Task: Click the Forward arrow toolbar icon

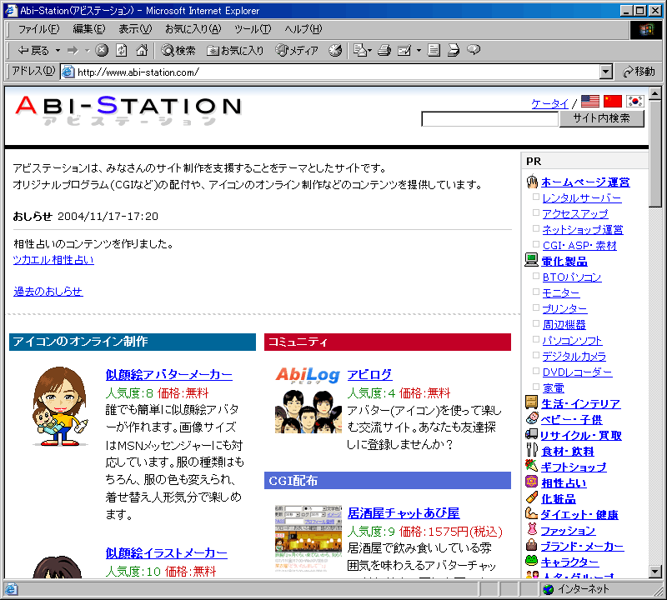Action: pos(73,51)
